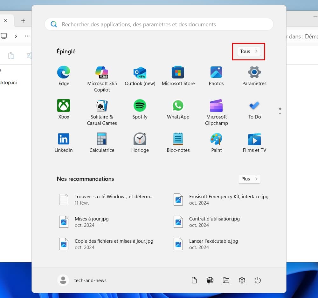Open tech-and-news user account menu
318x298 pixels.
pos(82,280)
